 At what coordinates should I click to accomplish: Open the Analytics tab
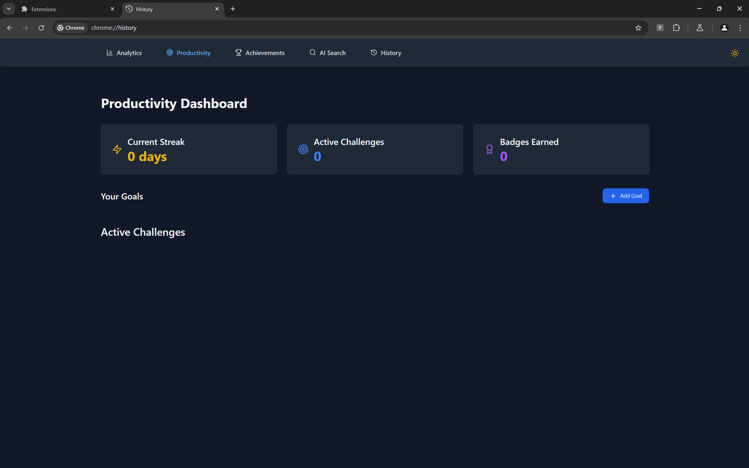[x=124, y=53]
